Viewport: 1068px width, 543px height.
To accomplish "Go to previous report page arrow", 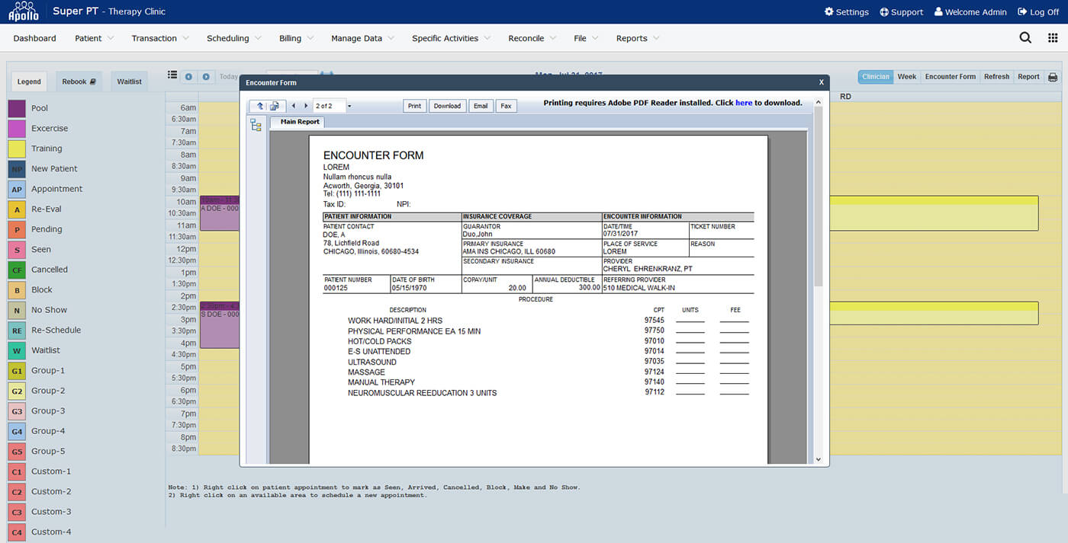I will pos(294,106).
